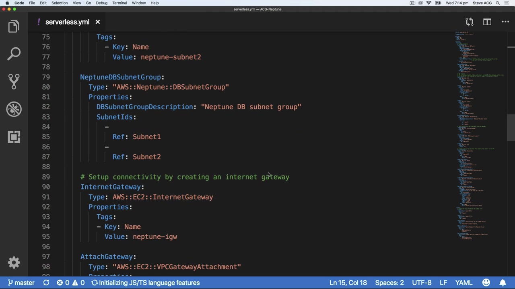Open the editor More Actions menu
The height and width of the screenshot is (289, 515).
click(505, 22)
